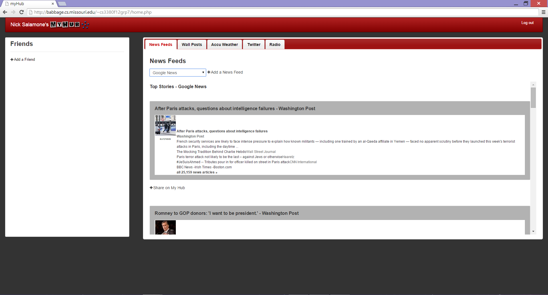Viewport: 548px width, 295px height.
Task: View all 25,159 news articles
Action: coord(197,172)
